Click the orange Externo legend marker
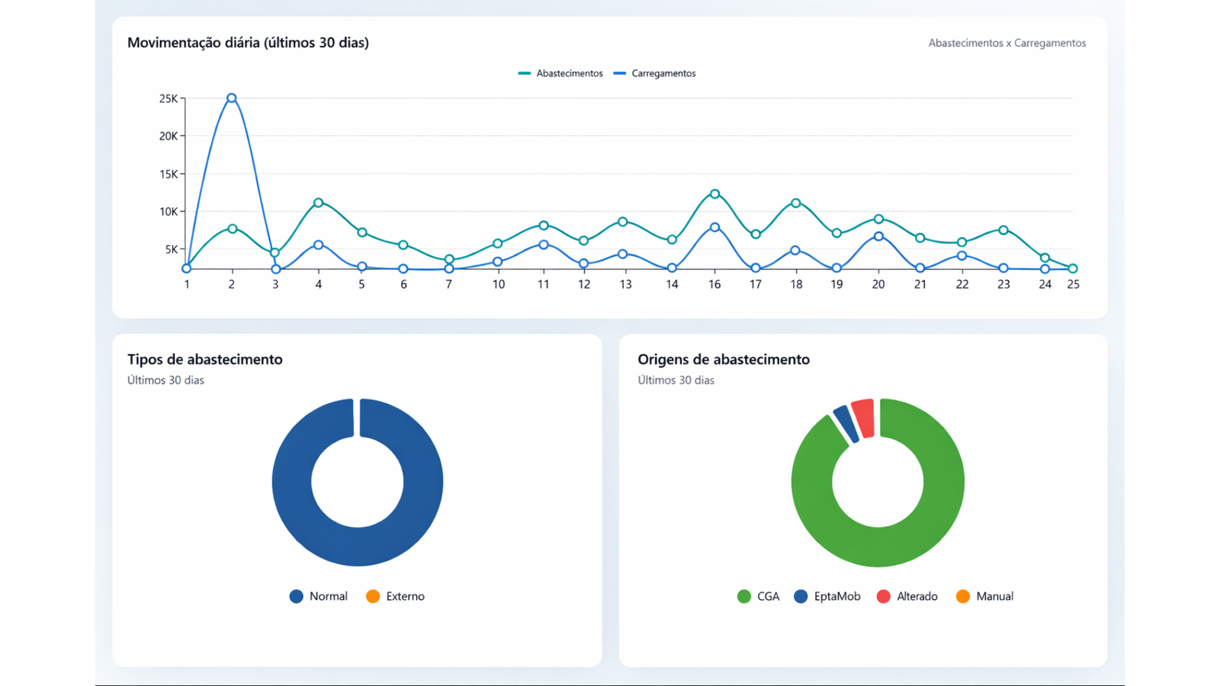The height and width of the screenshot is (686, 1220). (373, 596)
